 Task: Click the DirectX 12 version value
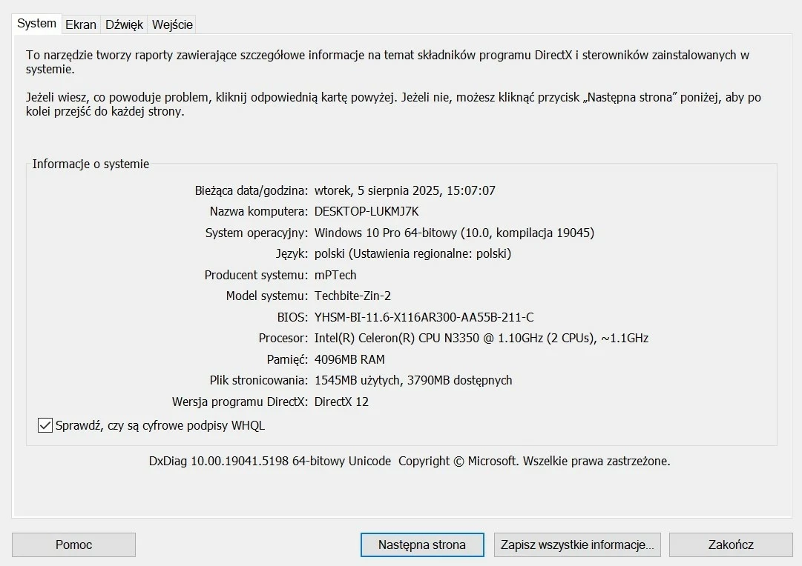point(341,402)
